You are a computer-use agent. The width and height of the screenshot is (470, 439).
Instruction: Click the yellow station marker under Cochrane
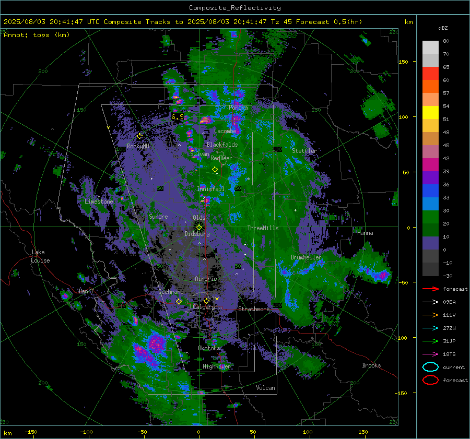point(179,301)
